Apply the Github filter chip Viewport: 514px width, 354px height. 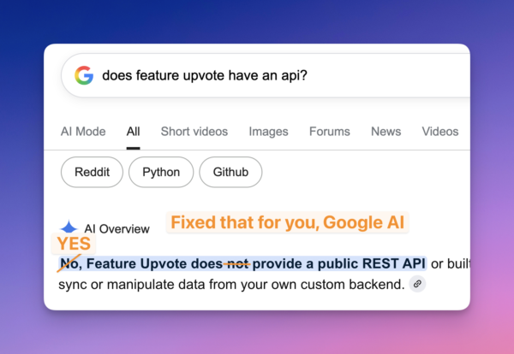pyautogui.click(x=230, y=172)
